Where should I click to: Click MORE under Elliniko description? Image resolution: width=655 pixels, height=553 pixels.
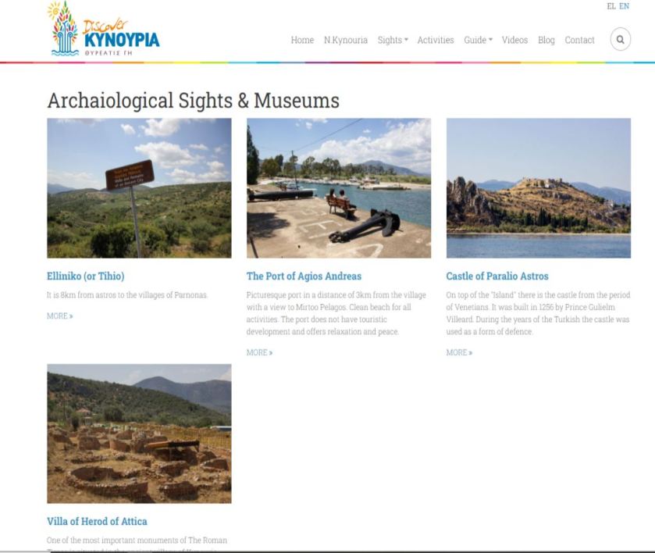click(60, 316)
